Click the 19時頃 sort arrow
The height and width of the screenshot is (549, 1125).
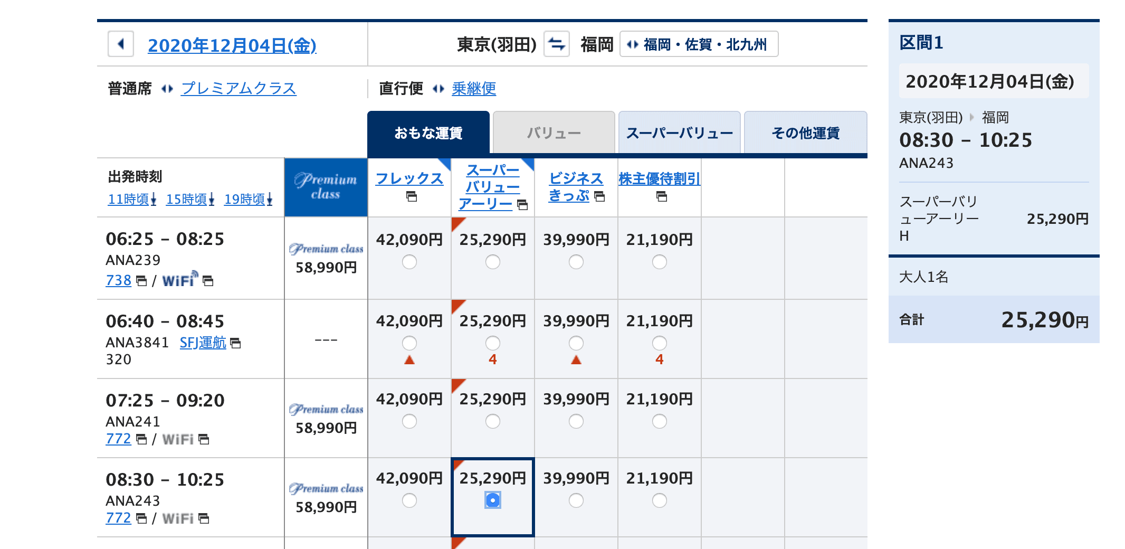(x=270, y=200)
